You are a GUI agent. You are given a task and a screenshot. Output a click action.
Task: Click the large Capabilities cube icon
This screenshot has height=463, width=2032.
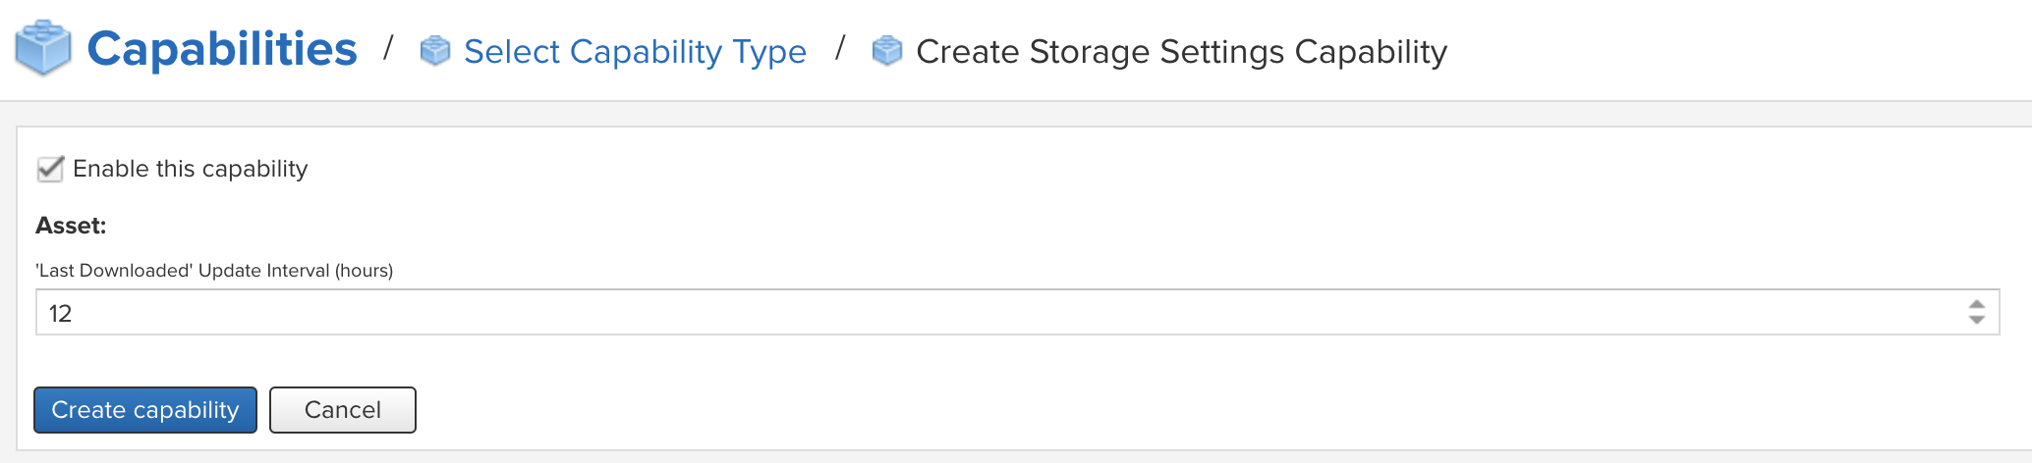(x=43, y=49)
